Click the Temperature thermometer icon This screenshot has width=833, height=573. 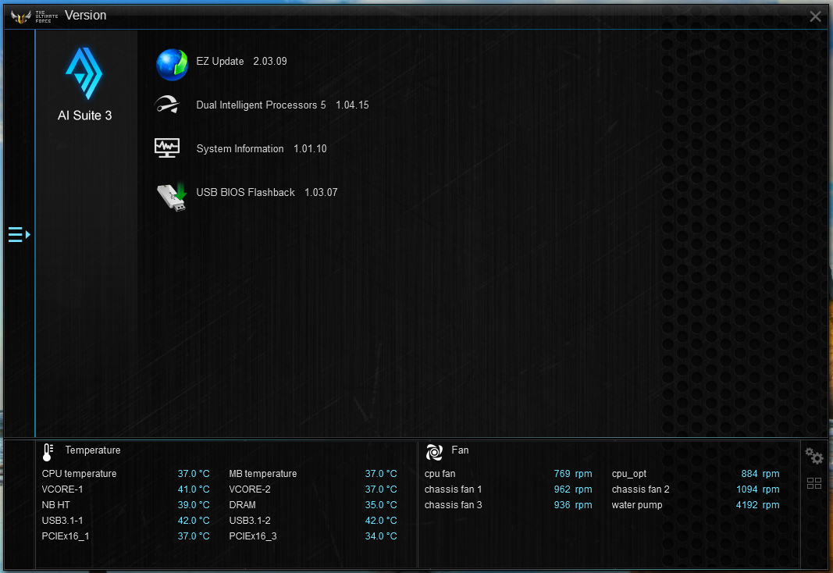tap(48, 452)
